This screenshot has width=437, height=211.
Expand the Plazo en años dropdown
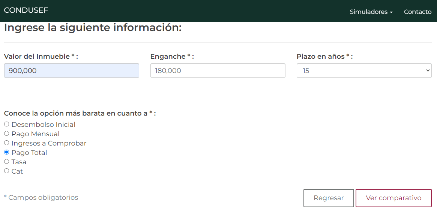pos(364,71)
